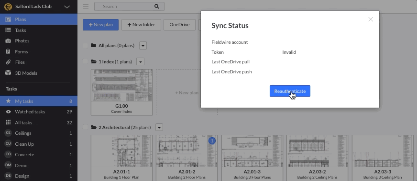Open the My tasks list
This screenshot has height=181, width=417.
(39, 101)
